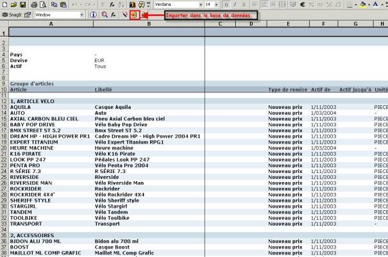Toggle italic formatting button
The image size is (388, 257).
click(235, 4)
